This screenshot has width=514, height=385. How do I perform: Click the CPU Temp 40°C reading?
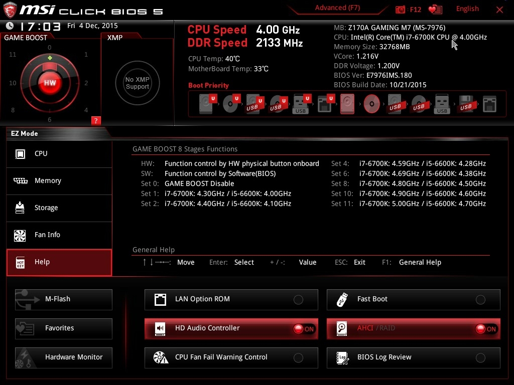pyautogui.click(x=214, y=59)
